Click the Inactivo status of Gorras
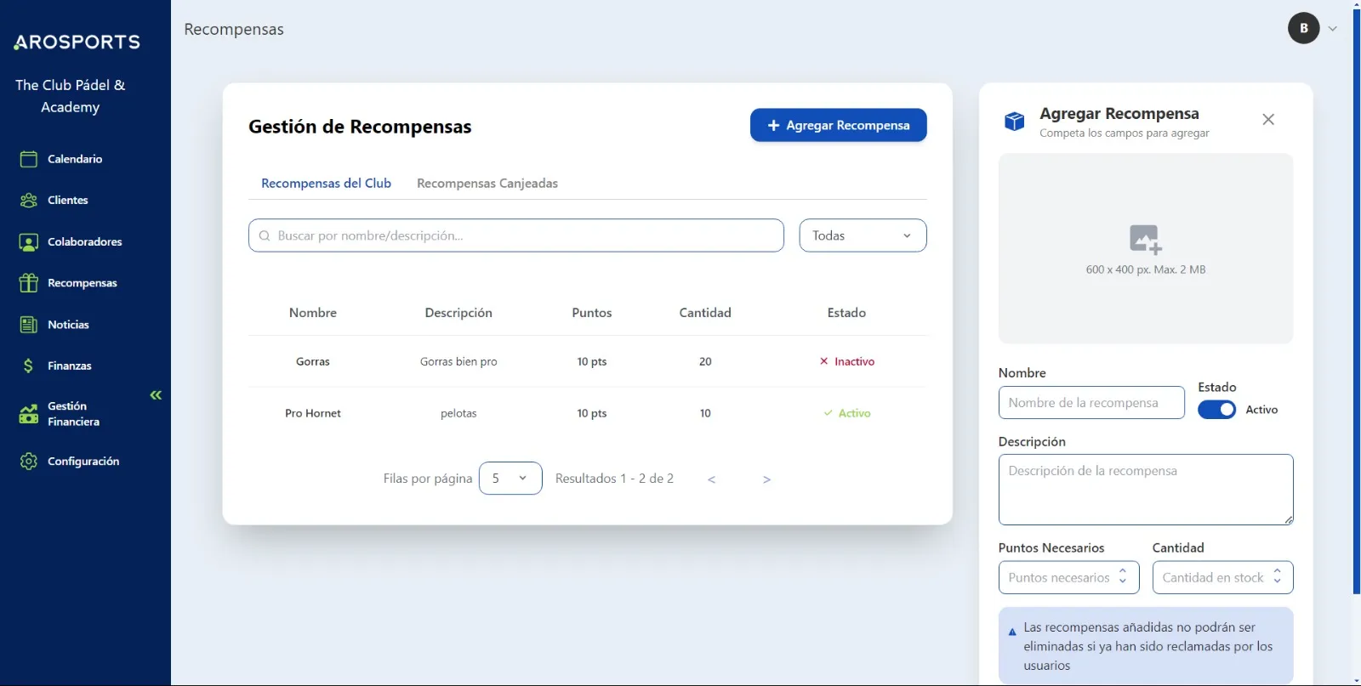Image resolution: width=1361 pixels, height=686 pixels. pyautogui.click(x=846, y=362)
